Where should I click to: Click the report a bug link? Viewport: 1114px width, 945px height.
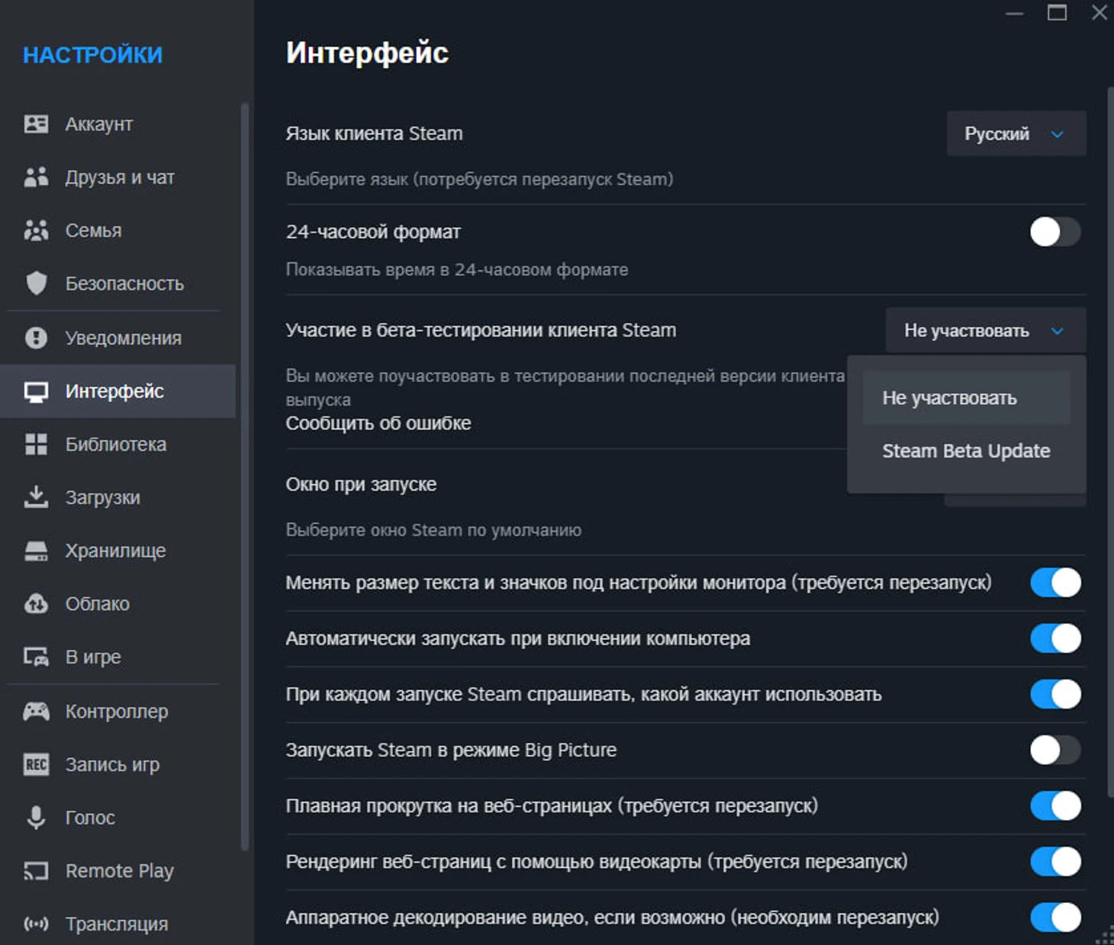378,423
